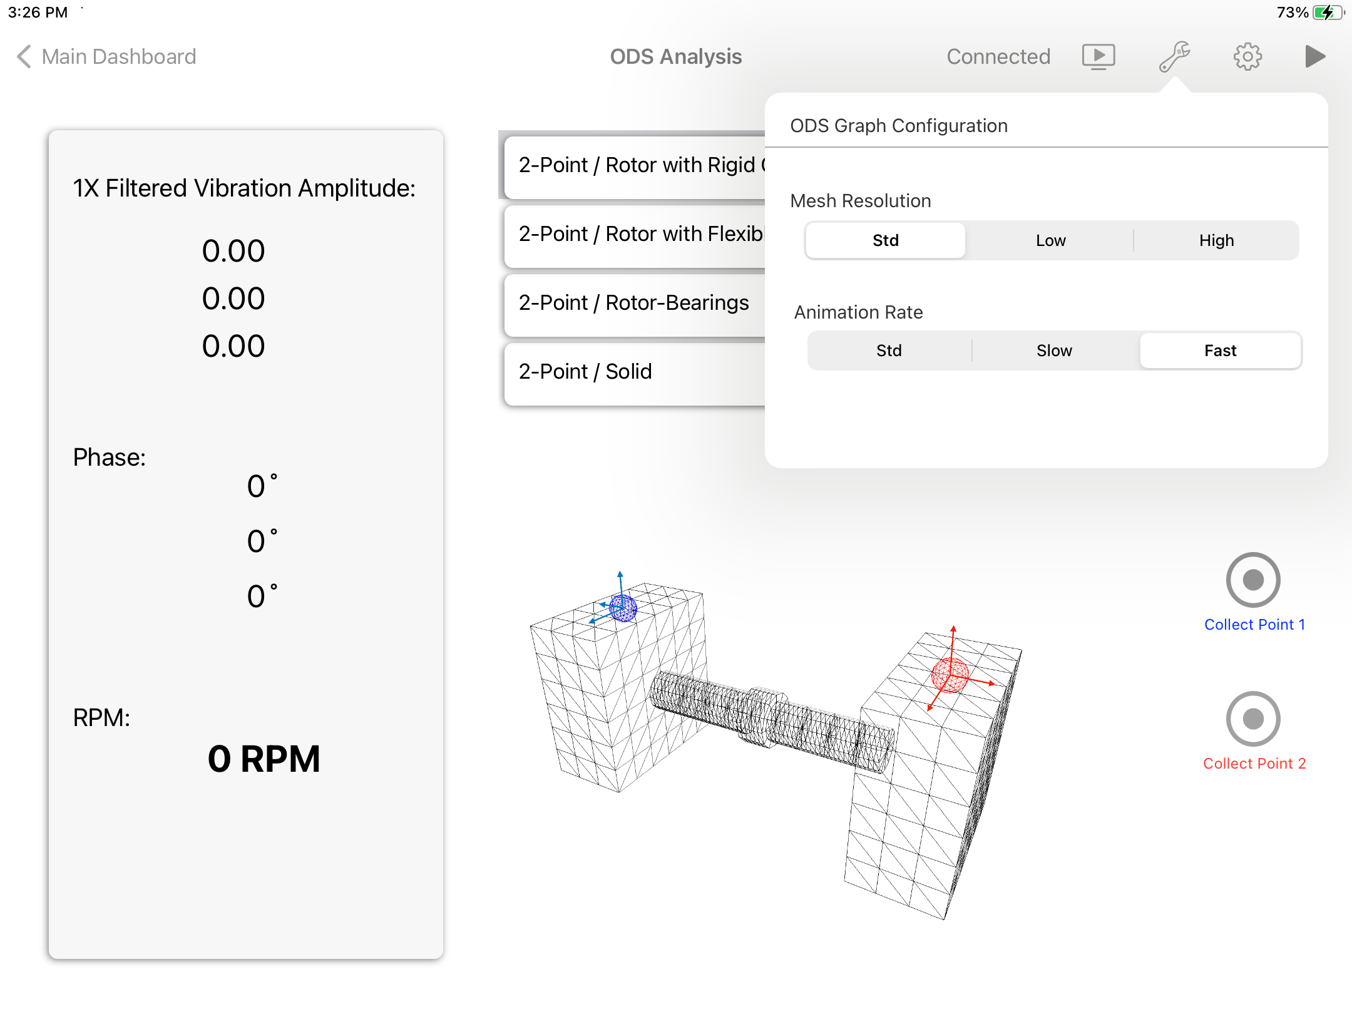
Task: Select Std Mesh Resolution option
Action: pyautogui.click(x=885, y=240)
